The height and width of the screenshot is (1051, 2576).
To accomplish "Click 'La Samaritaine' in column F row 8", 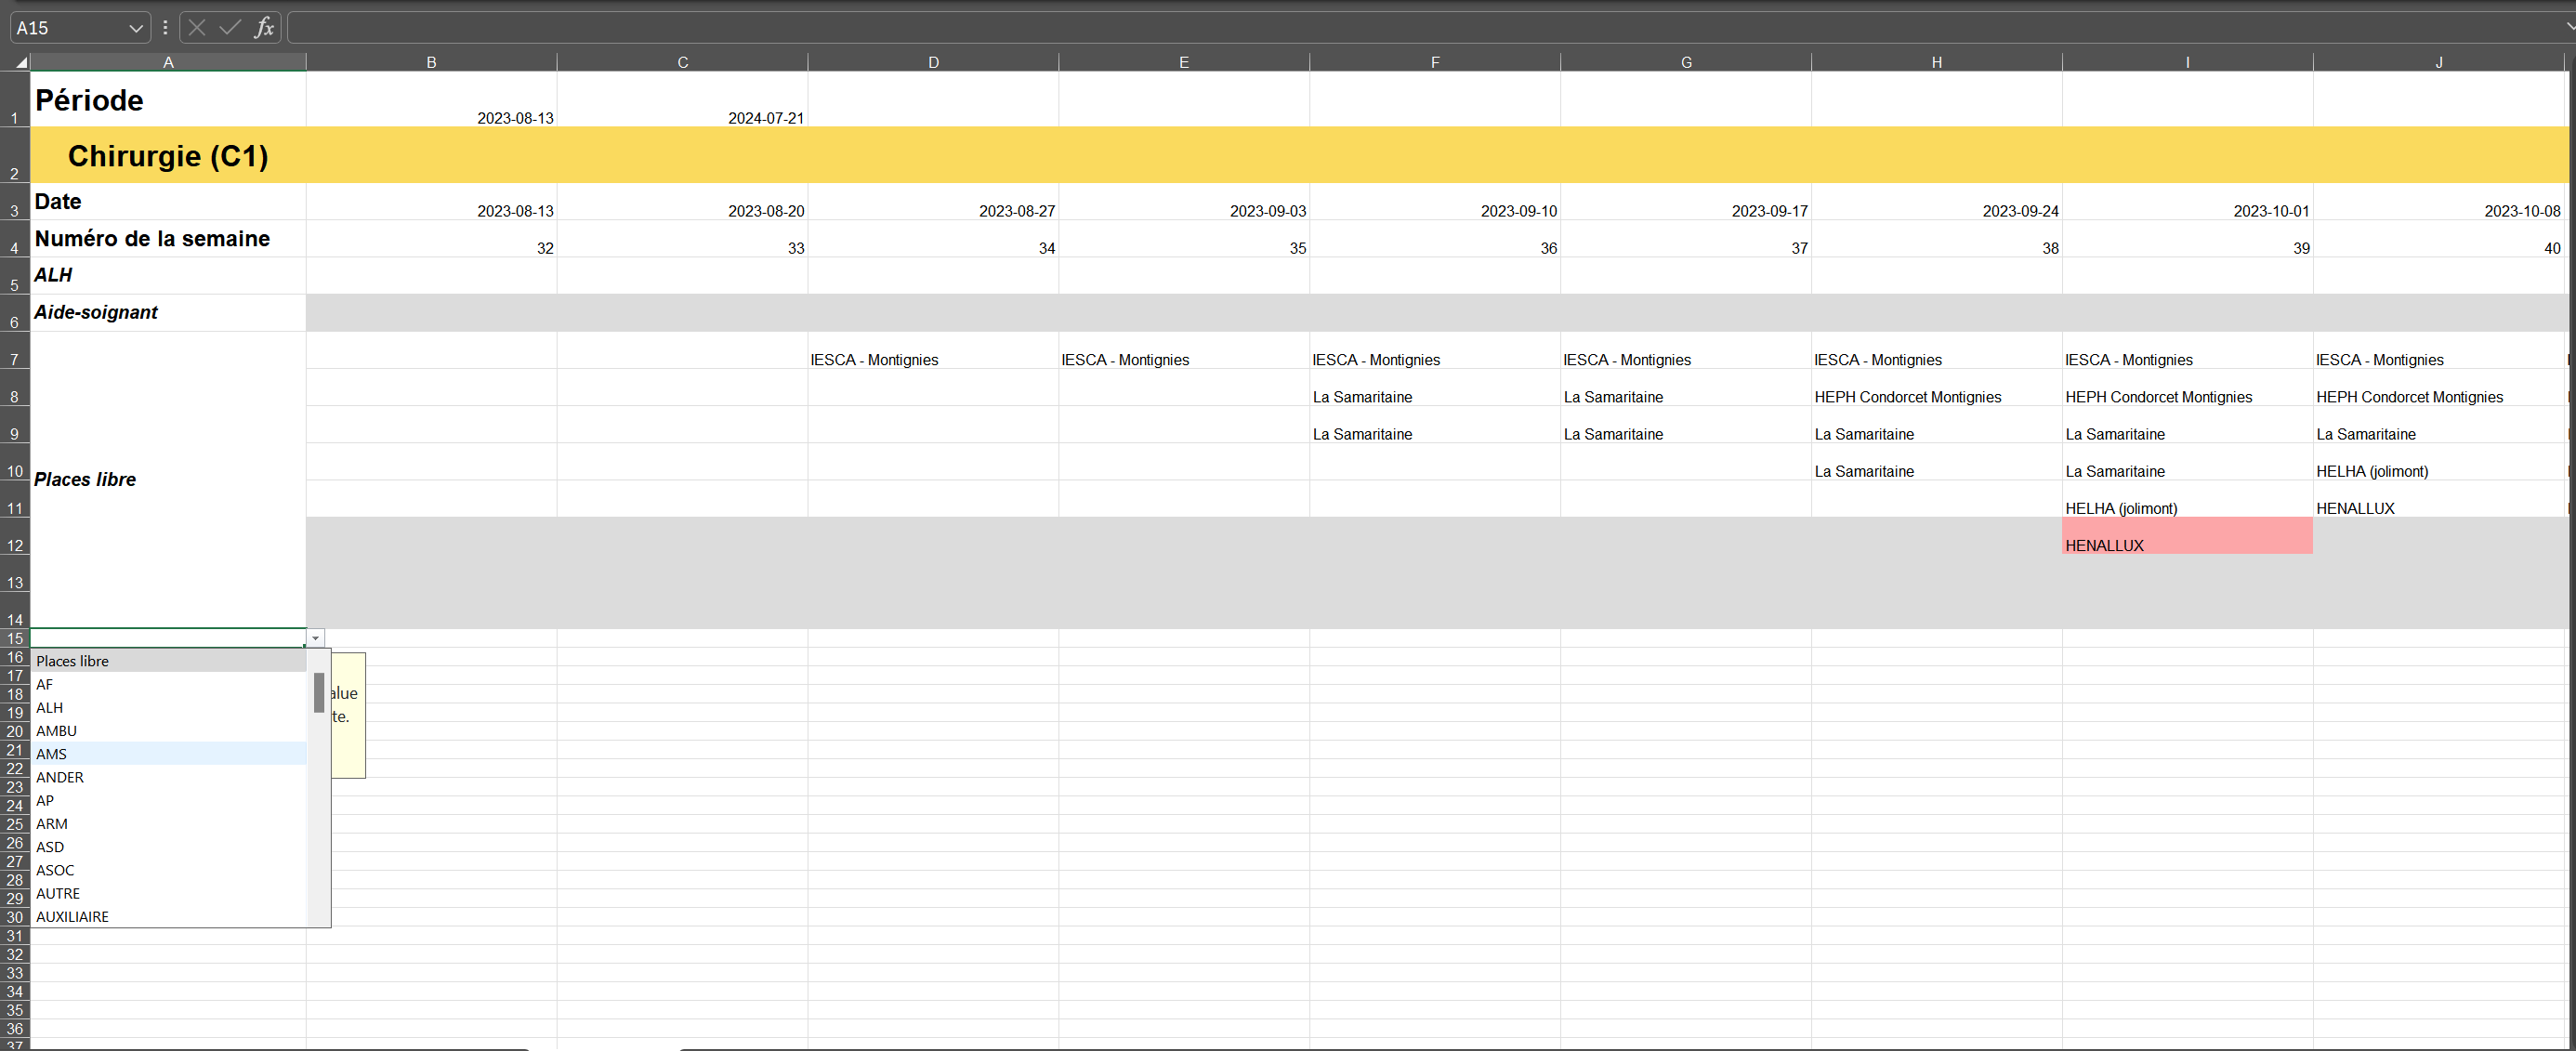I will coord(1435,388).
